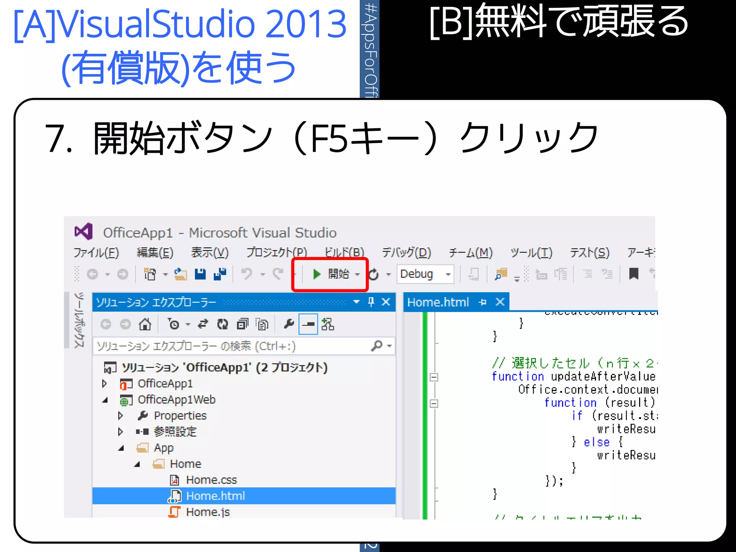This screenshot has width=736, height=552.
Task: Open the 編集(E) menu
Action: (155, 253)
